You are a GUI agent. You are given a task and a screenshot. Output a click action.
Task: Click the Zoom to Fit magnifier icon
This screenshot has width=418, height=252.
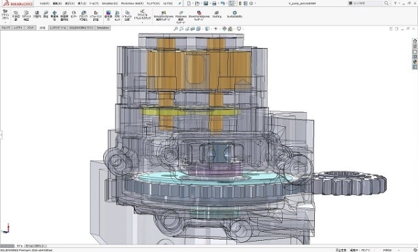click(x=176, y=29)
